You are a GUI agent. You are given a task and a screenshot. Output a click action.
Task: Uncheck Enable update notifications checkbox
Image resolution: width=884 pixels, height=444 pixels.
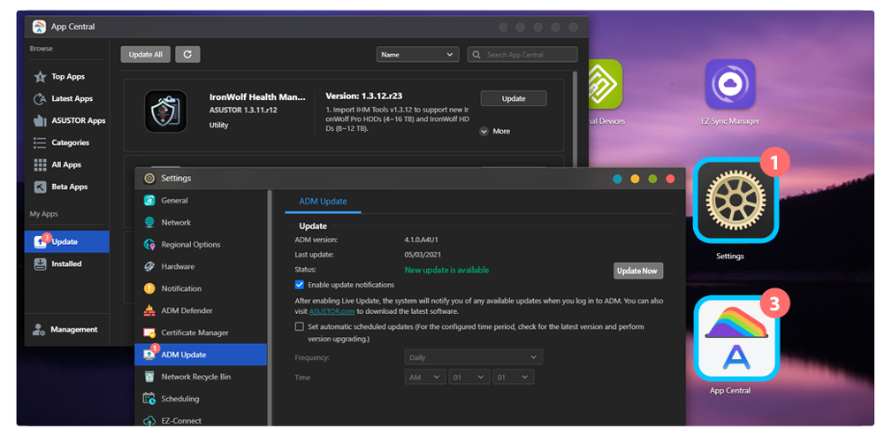(300, 285)
